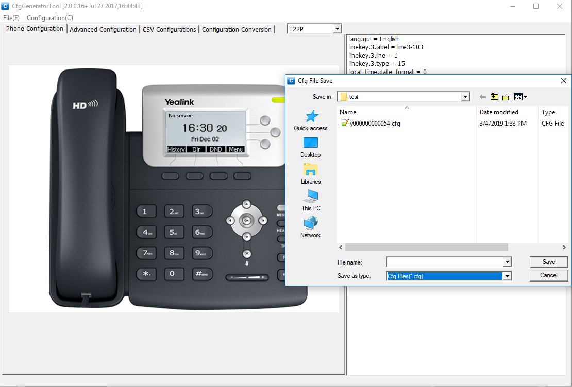The width and height of the screenshot is (572, 387).
Task: Click the phone's right navigation arrow
Action: pos(263,220)
